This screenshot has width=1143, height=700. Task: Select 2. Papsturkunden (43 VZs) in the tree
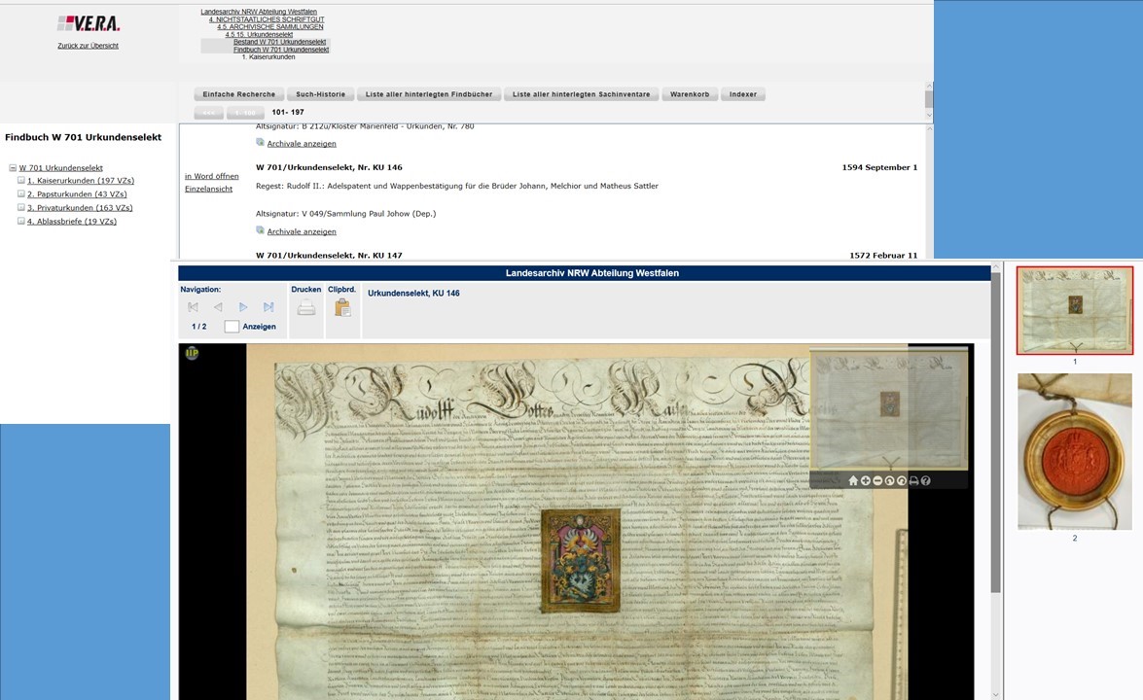(77, 194)
